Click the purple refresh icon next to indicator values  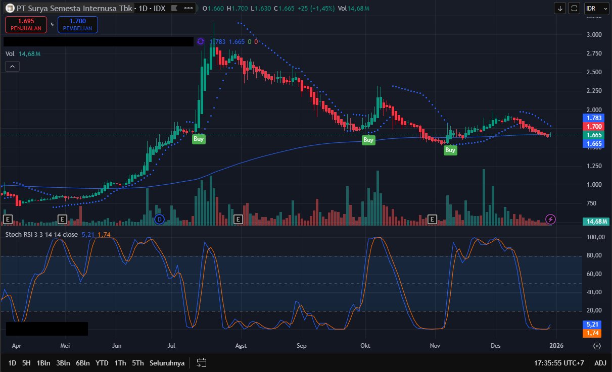point(201,41)
